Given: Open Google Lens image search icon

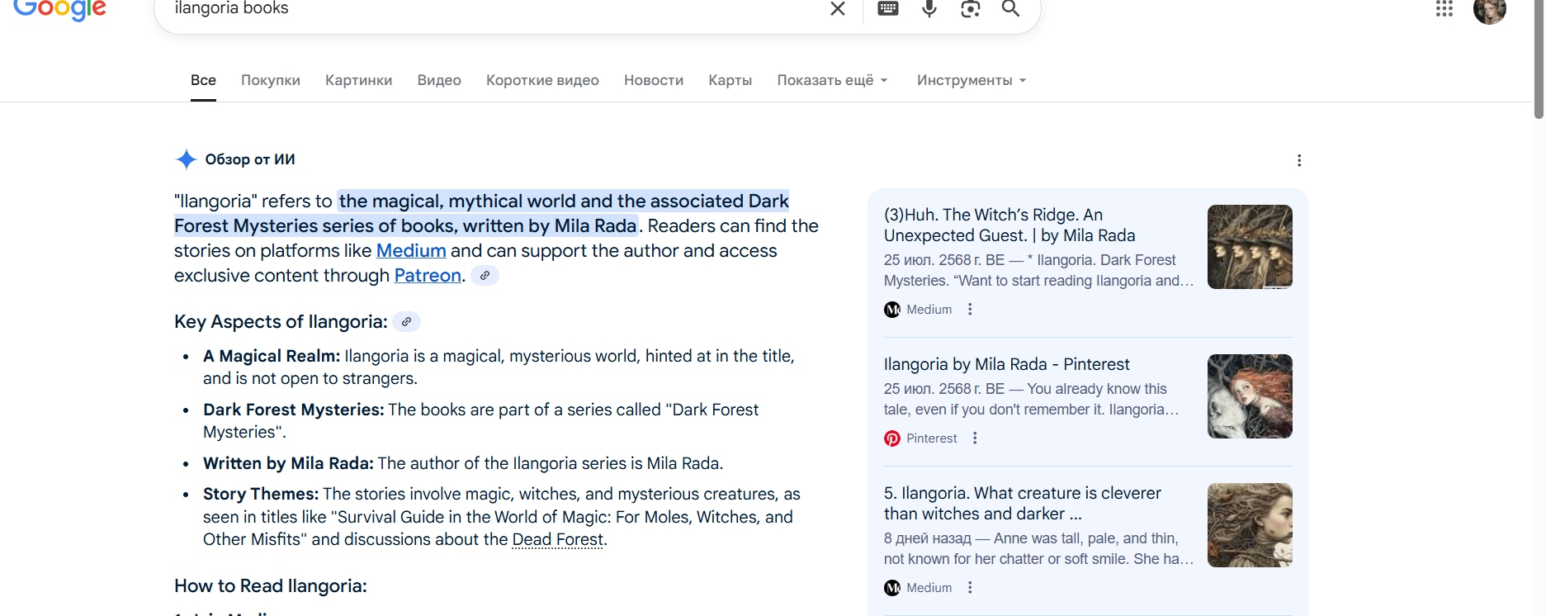Looking at the screenshot, I should (971, 9).
